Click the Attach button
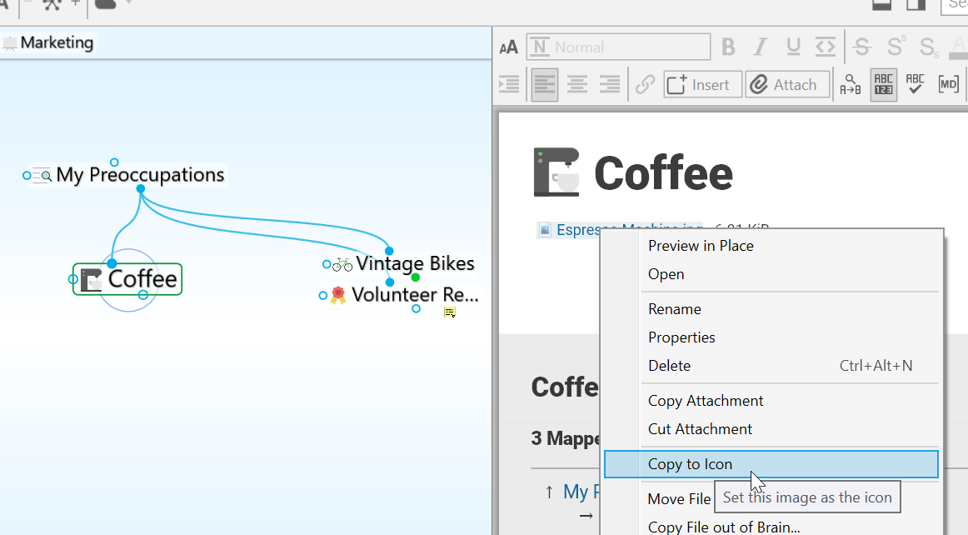Image resolution: width=968 pixels, height=535 pixels. click(x=786, y=85)
